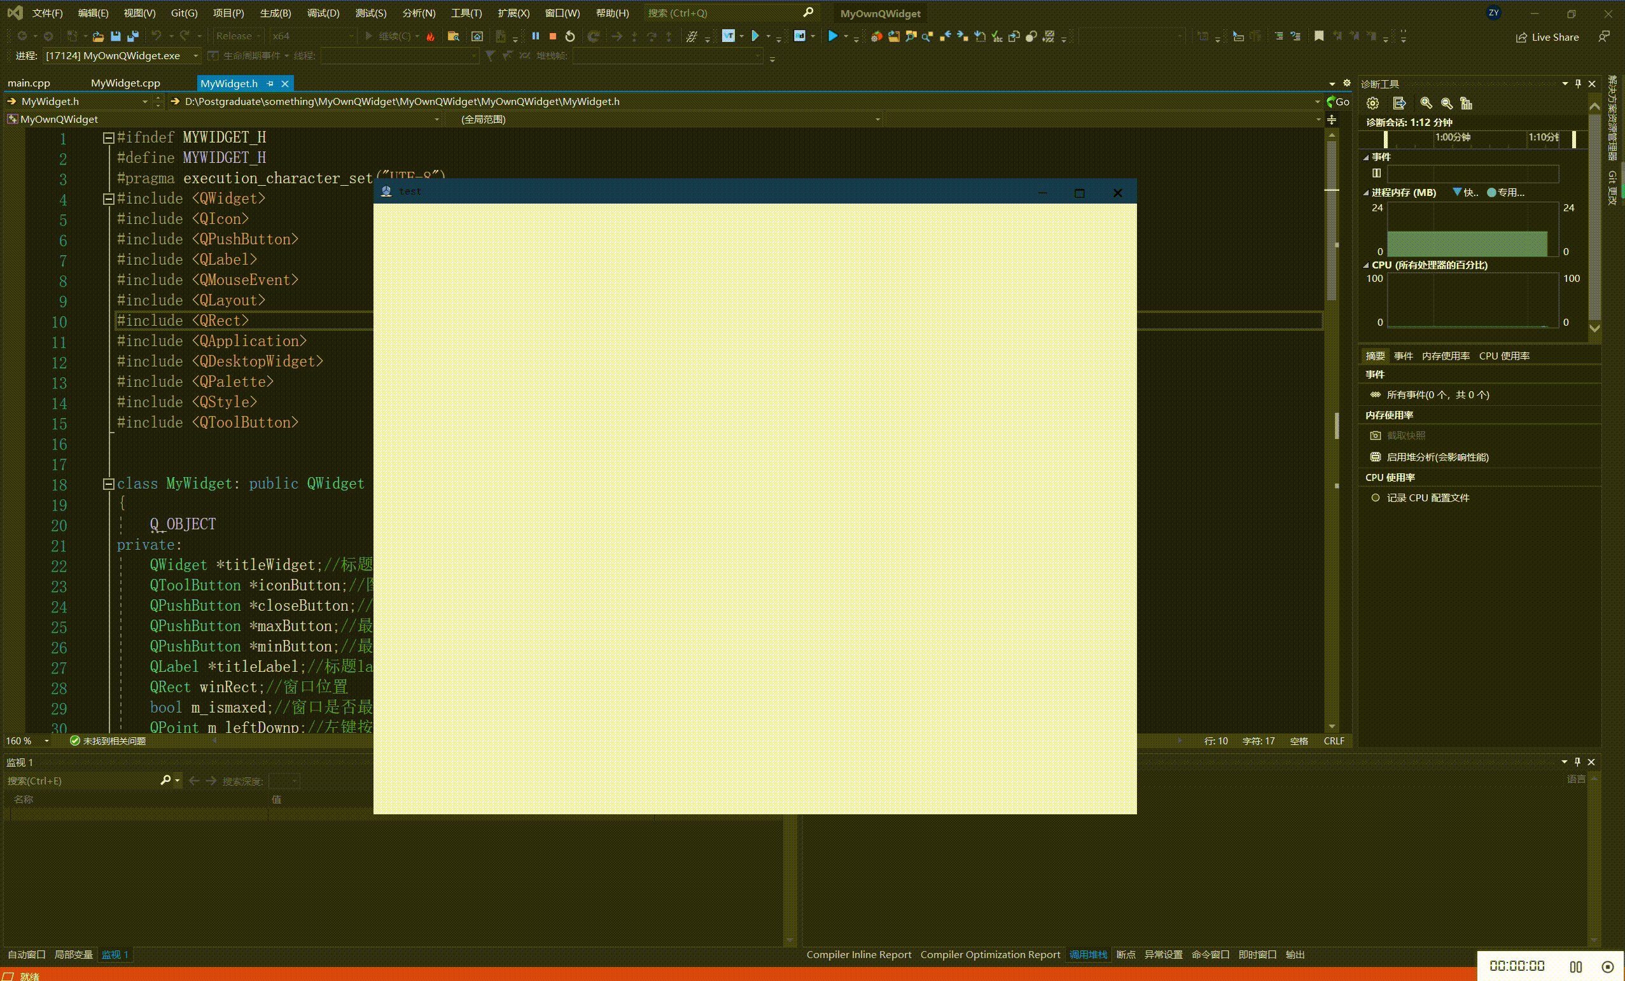This screenshot has height=981, width=1625.
Task: Open the process MyOwnQWidget.exe dropdown
Action: 195,56
